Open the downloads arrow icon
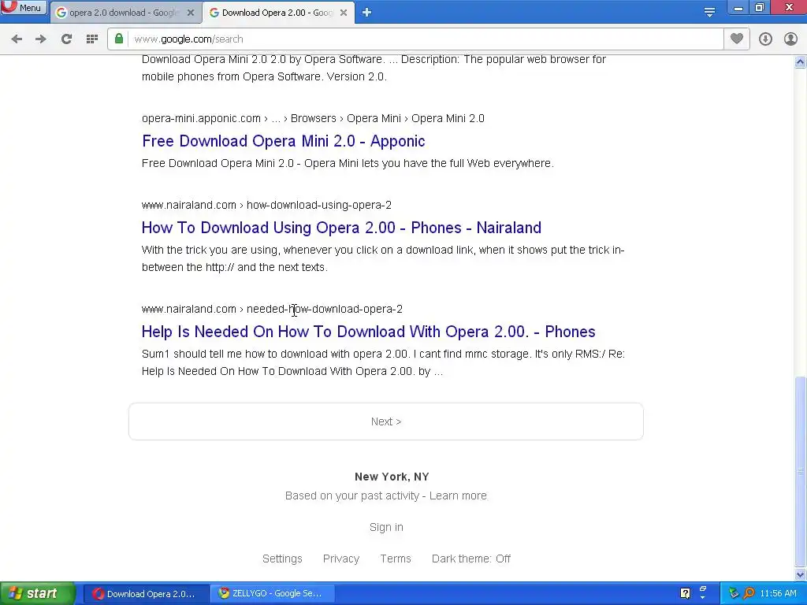Viewport: 807px width, 605px height. point(765,39)
